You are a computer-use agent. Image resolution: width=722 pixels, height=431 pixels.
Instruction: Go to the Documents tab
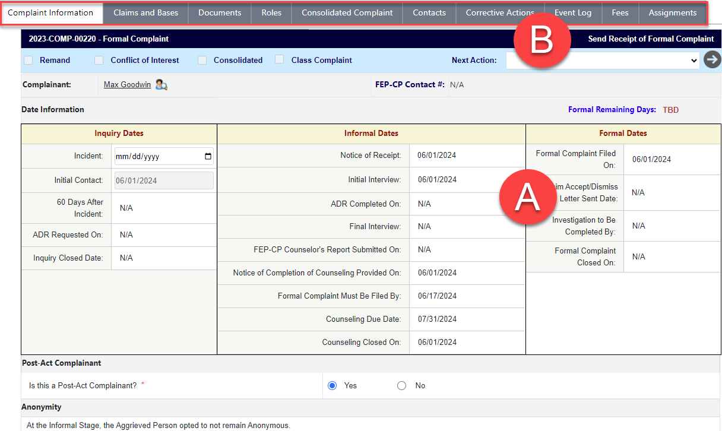click(220, 13)
